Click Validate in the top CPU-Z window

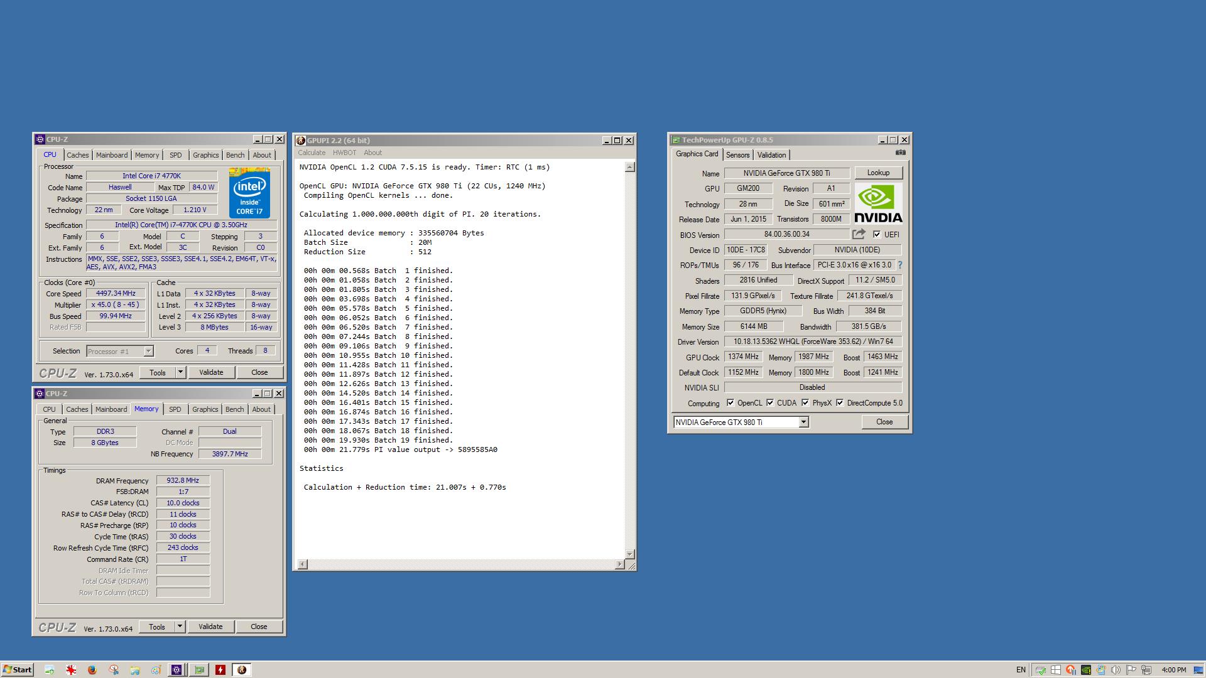[211, 372]
